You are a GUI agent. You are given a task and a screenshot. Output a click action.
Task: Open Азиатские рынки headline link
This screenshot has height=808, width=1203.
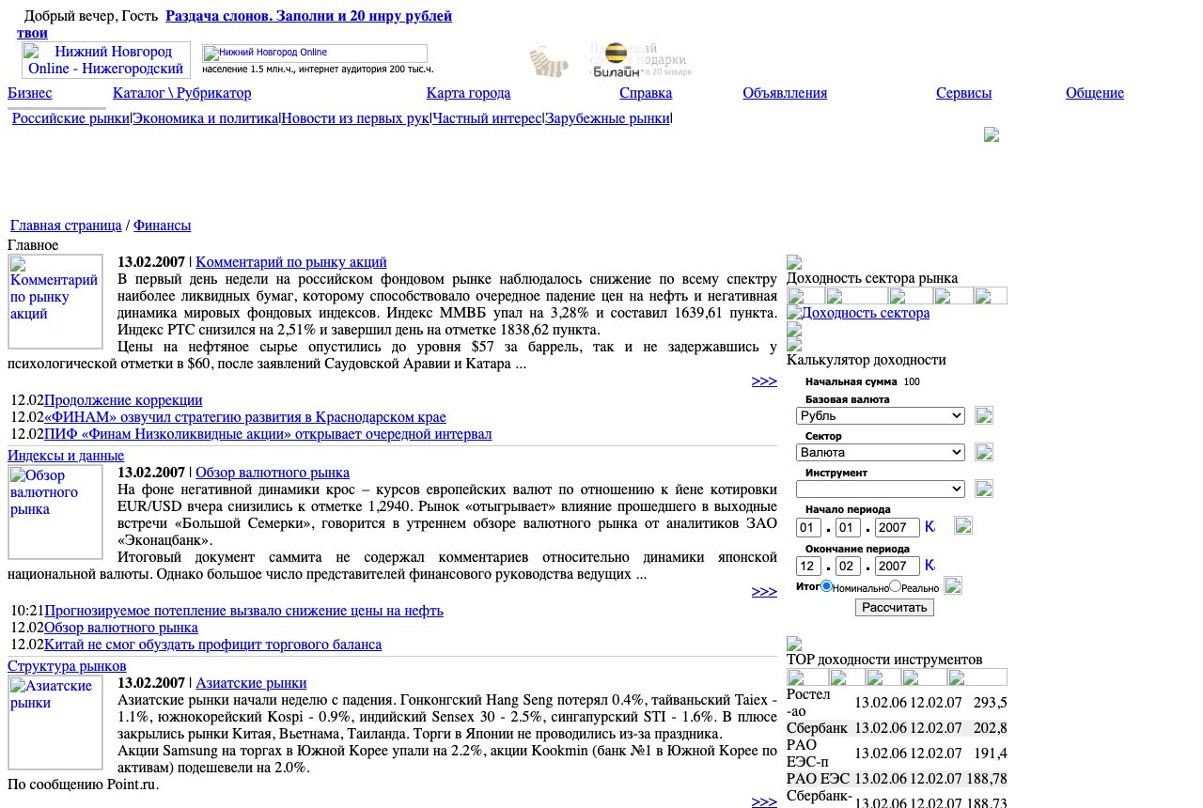pos(251,683)
